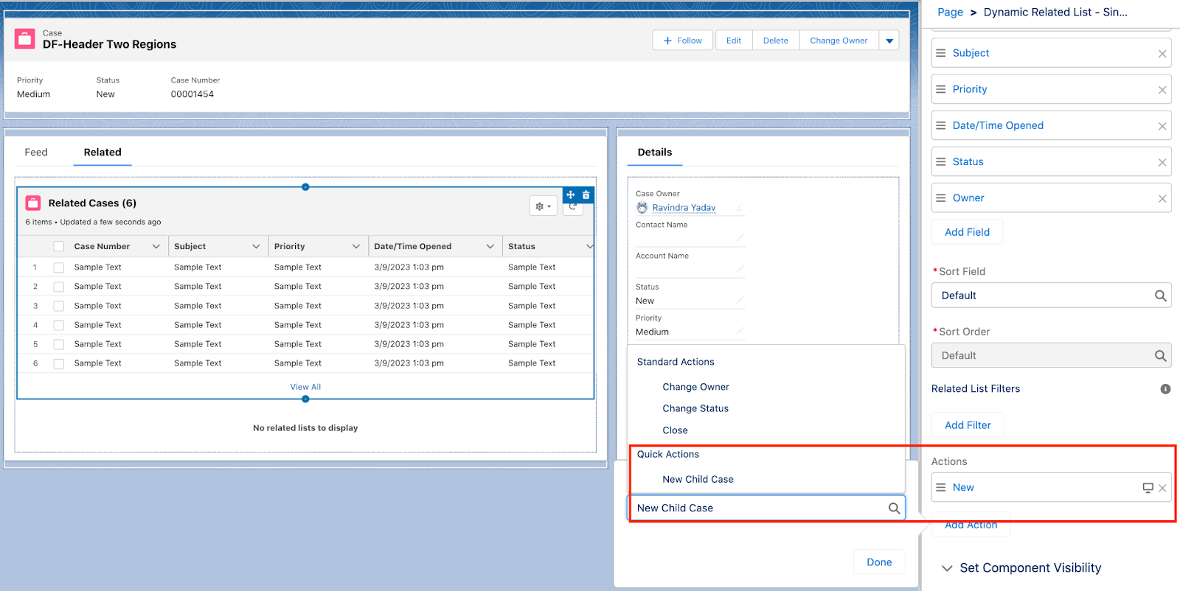Click the drag handle of the Subject field
1180x591 pixels.
click(941, 53)
